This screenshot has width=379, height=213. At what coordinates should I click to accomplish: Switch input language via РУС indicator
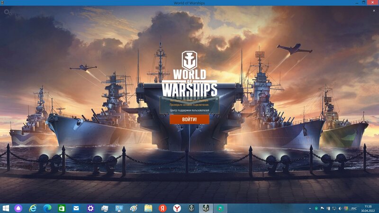354,208
